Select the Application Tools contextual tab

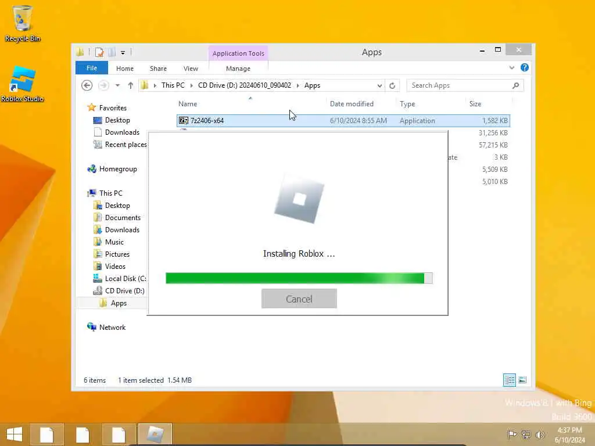pyautogui.click(x=238, y=53)
